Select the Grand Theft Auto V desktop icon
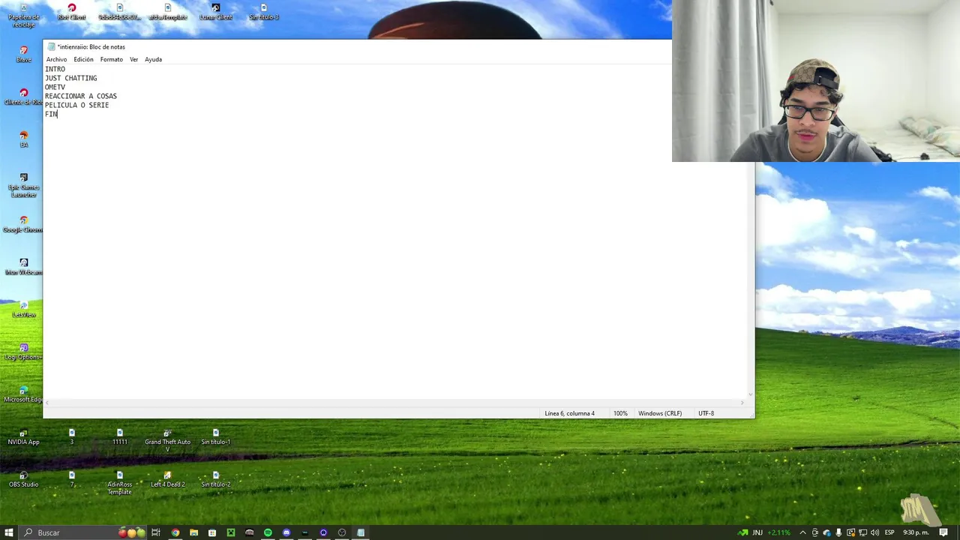960x540 pixels. [x=167, y=440]
